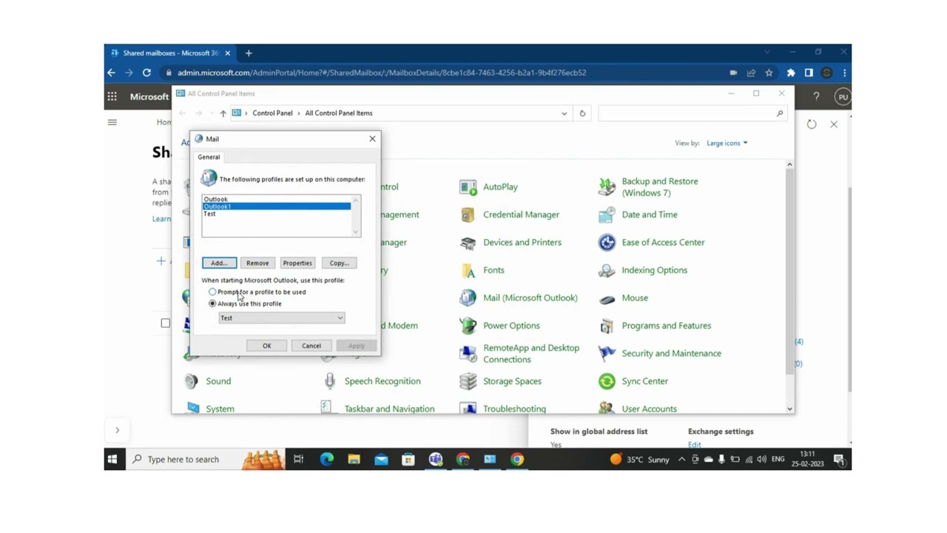Open File Explorer from taskbar
947x533 pixels.
(354, 459)
